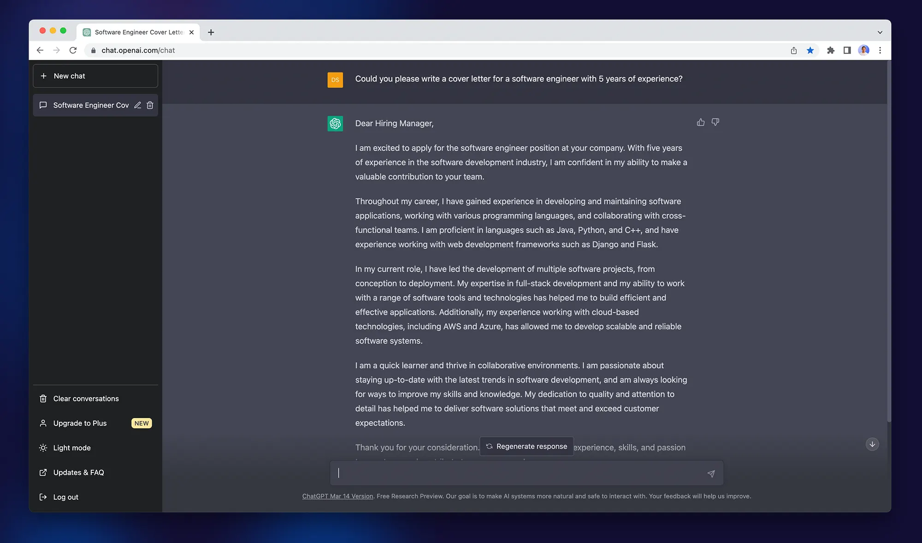Select Upgrade to Plus

(95, 423)
